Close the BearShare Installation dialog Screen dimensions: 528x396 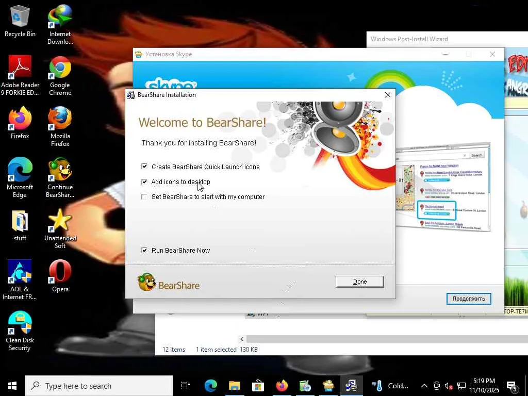point(388,95)
